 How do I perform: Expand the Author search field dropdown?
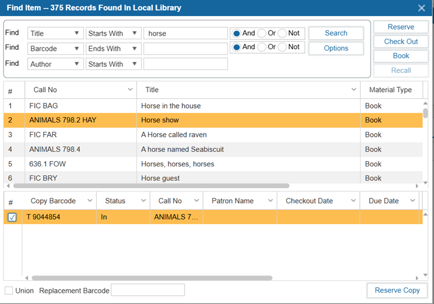[77, 64]
